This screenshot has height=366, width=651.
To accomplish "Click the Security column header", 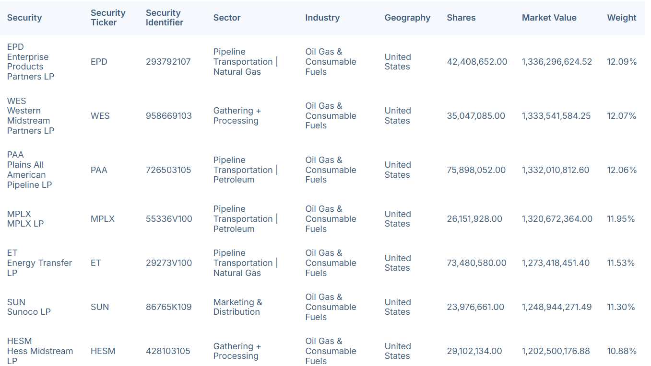I will coord(24,18).
